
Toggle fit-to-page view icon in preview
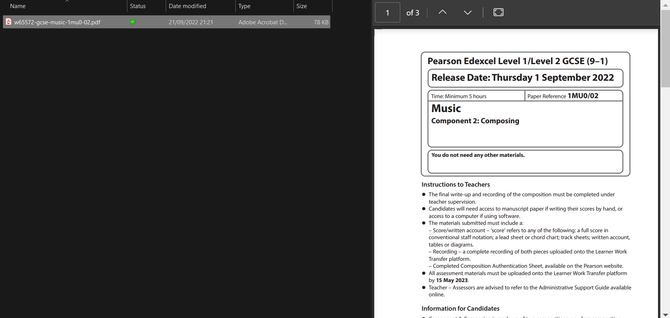499,12
